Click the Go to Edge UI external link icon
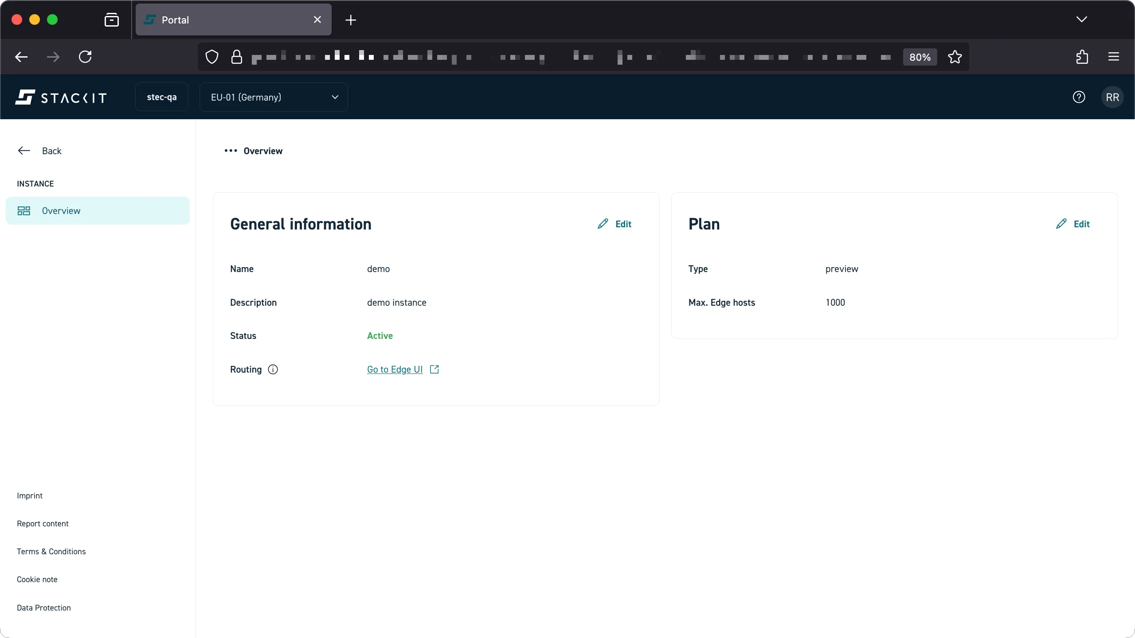Viewport: 1135px width, 638px height. (x=434, y=369)
